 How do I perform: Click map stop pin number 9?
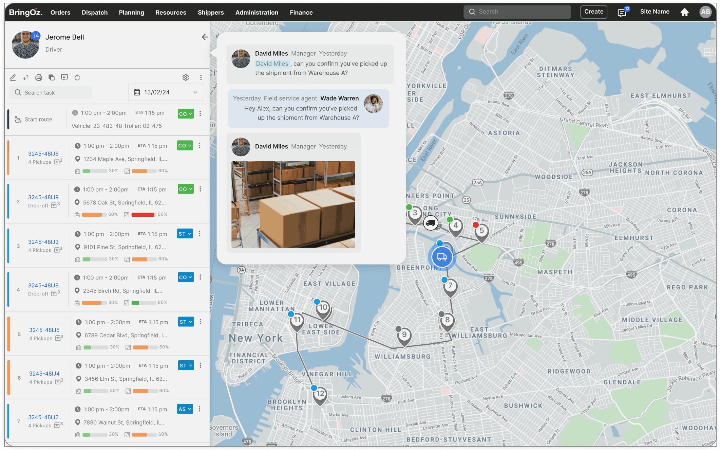point(404,337)
